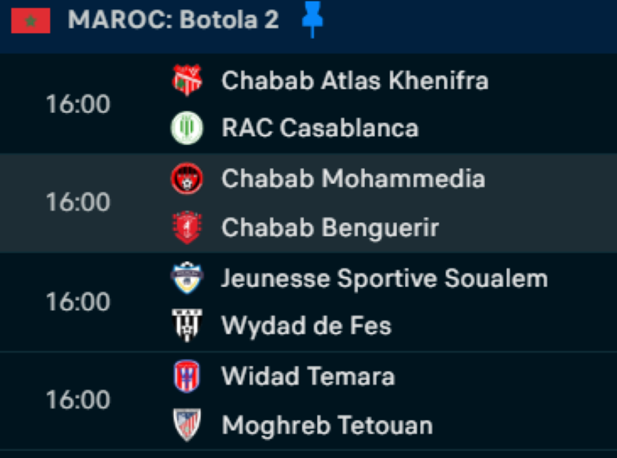Select Wydad de Fes team name
This screenshot has width=617, height=458.
[x=306, y=326]
